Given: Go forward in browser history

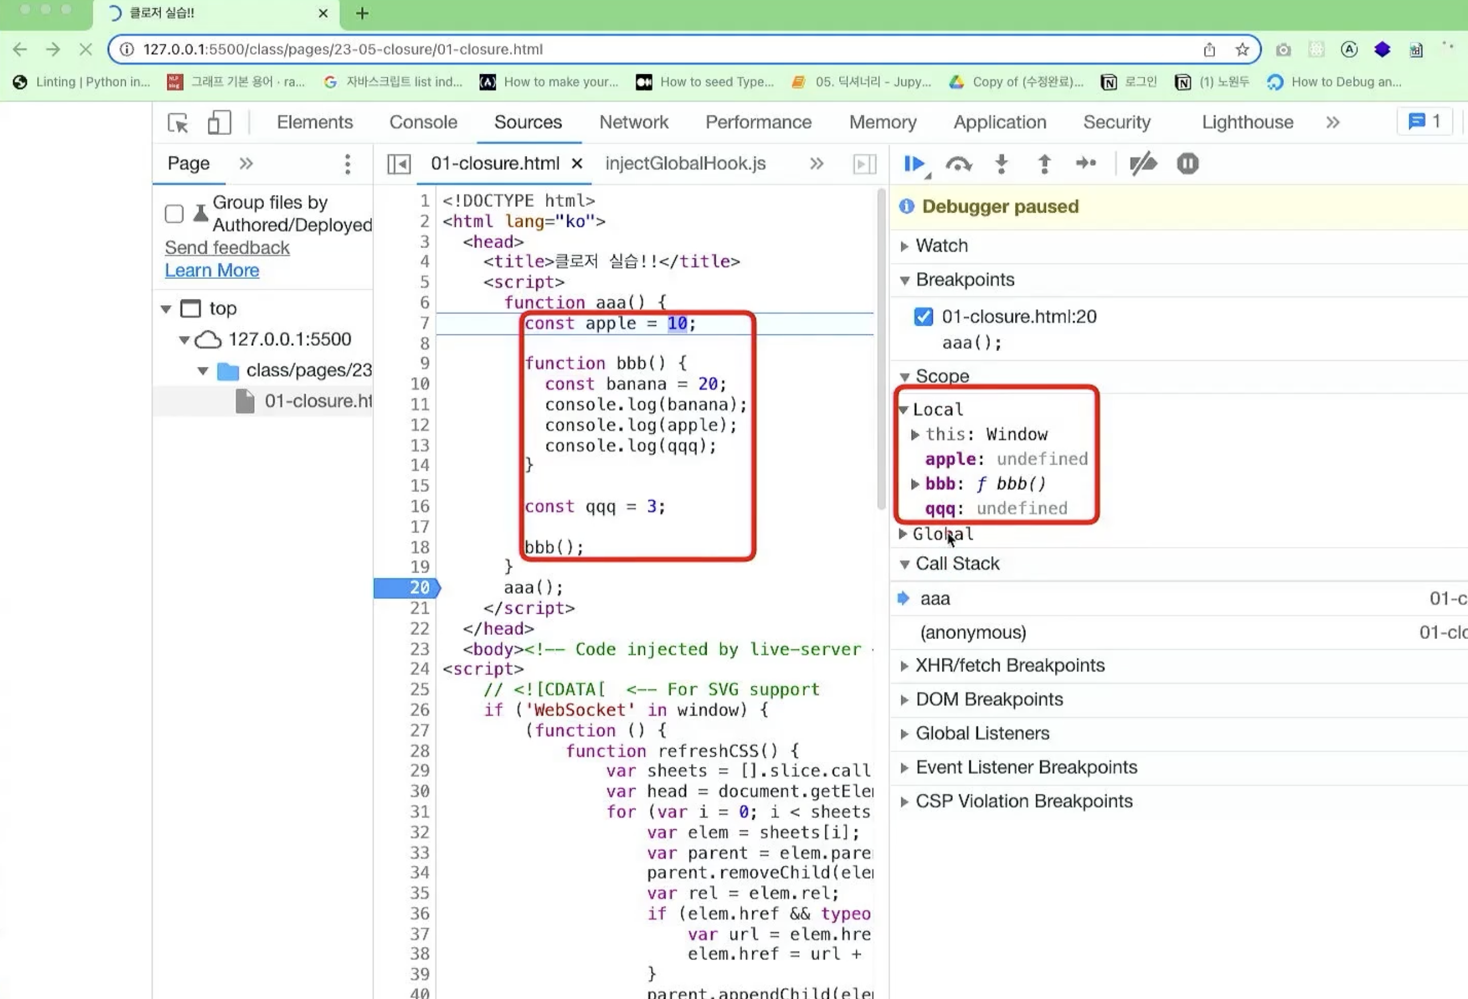Looking at the screenshot, I should pyautogui.click(x=53, y=49).
